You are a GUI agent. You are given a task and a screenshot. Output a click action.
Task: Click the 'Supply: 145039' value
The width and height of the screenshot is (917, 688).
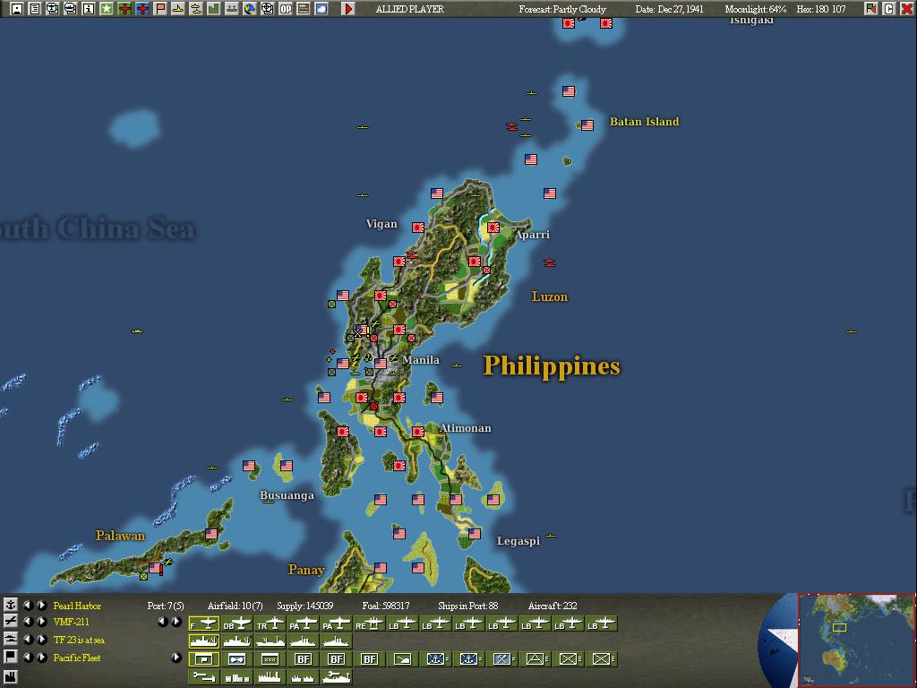(304, 606)
